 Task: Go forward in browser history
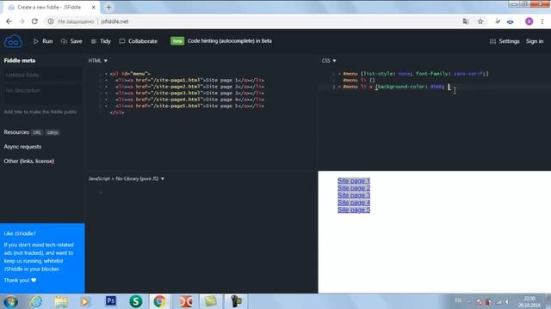point(22,21)
